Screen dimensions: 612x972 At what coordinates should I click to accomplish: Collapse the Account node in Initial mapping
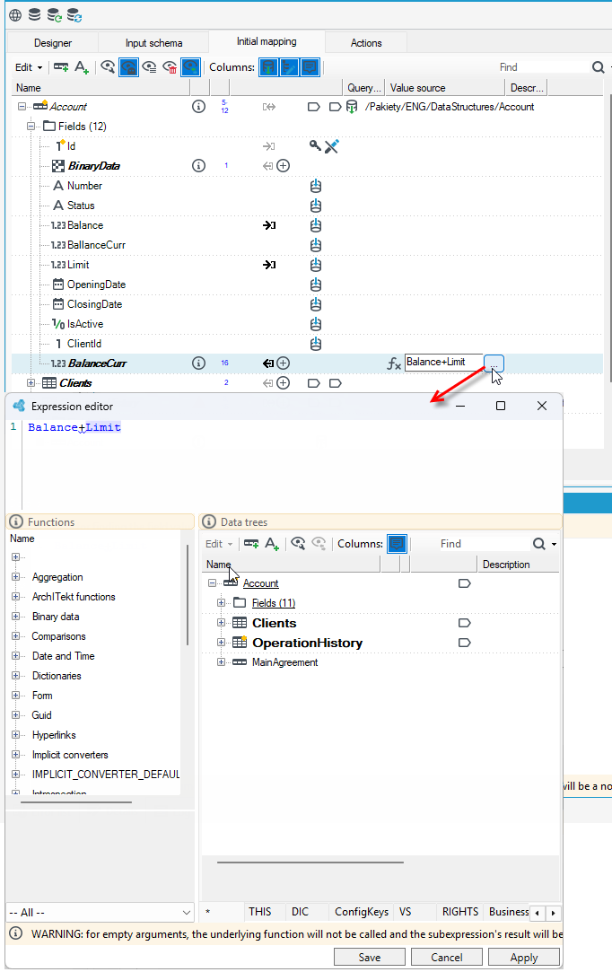pyautogui.click(x=22, y=107)
